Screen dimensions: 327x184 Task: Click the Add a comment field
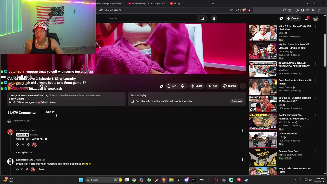click(128, 121)
